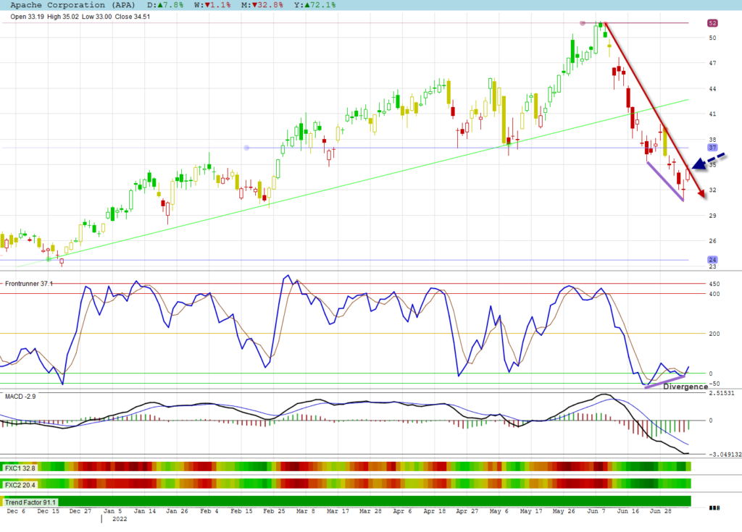This screenshot has height=532, width=742.
Task: Click the Low 33.00 value
Action: [96, 17]
